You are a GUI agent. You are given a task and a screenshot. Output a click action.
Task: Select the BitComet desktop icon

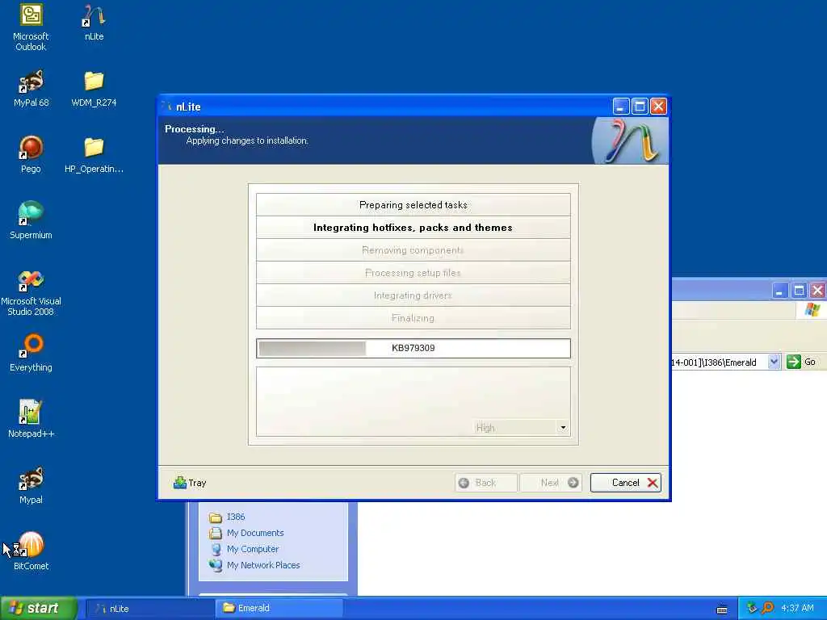click(31, 552)
